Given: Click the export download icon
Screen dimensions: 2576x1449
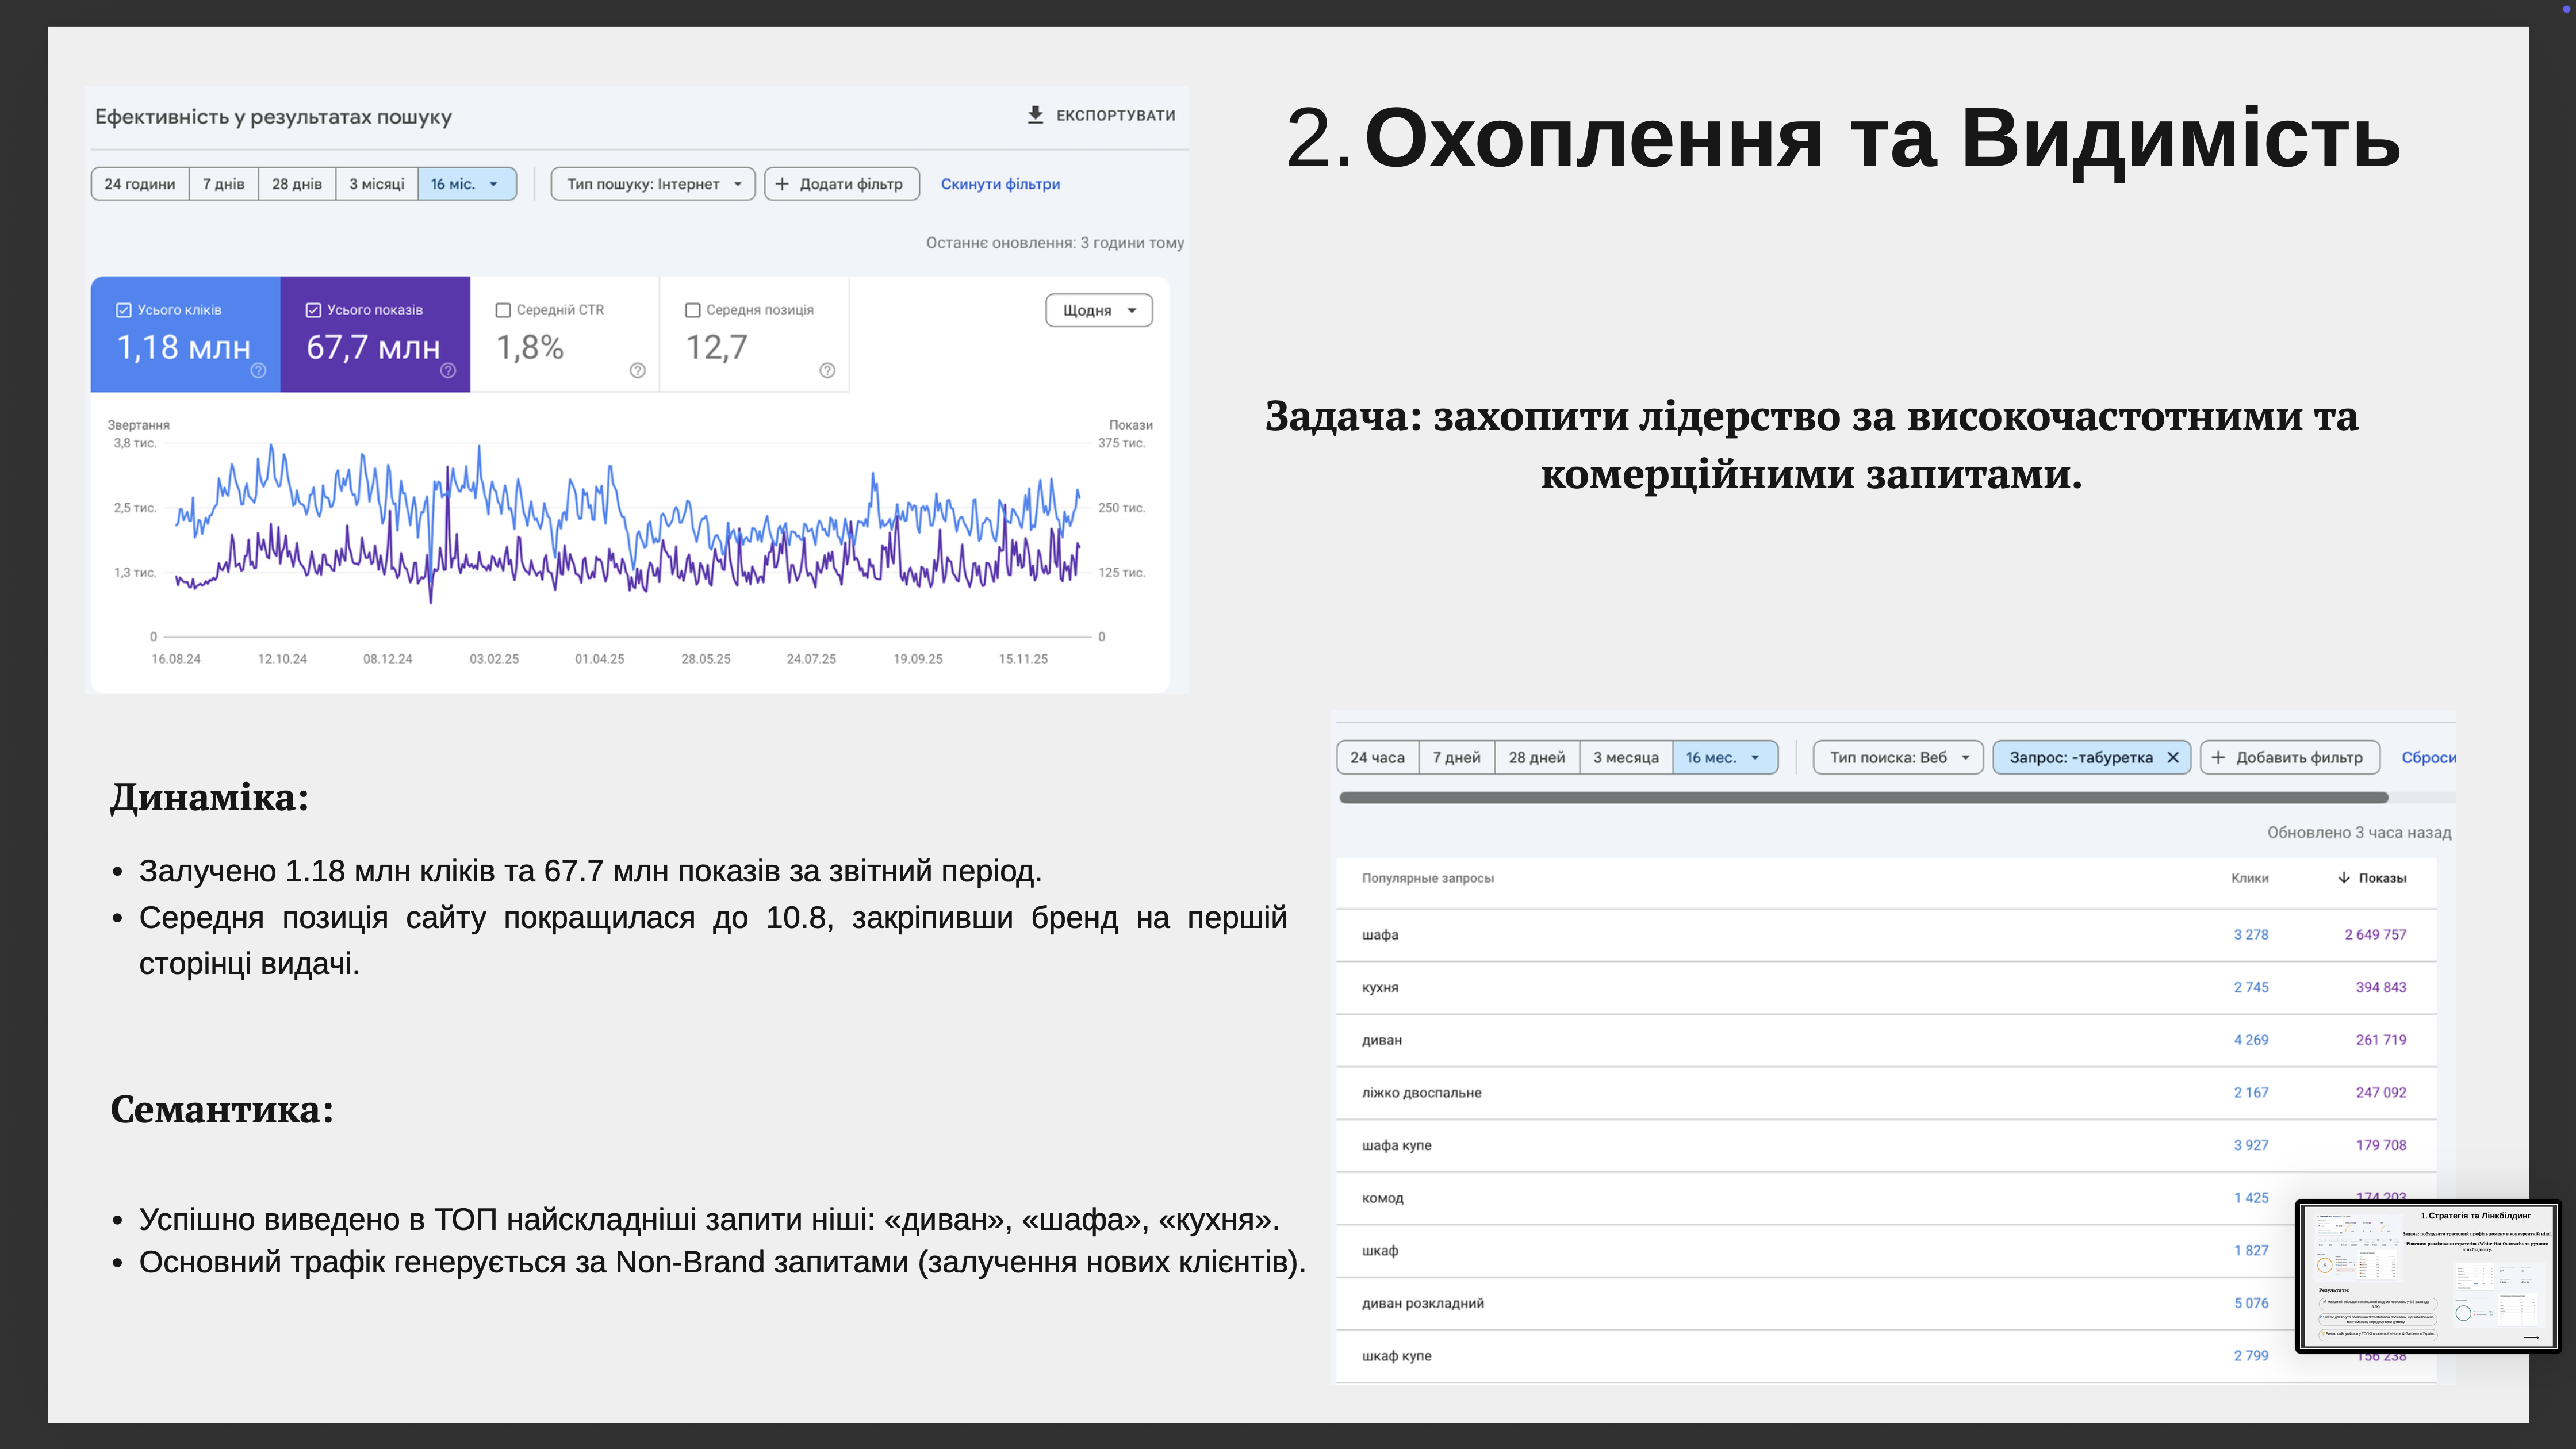Looking at the screenshot, I should (x=1035, y=115).
